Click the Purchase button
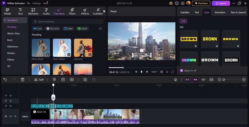This screenshot has height=127, width=249. (201, 3)
